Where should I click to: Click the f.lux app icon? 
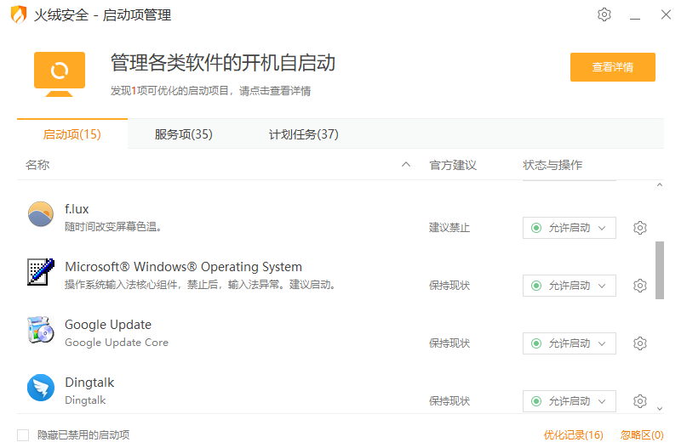pos(41,214)
